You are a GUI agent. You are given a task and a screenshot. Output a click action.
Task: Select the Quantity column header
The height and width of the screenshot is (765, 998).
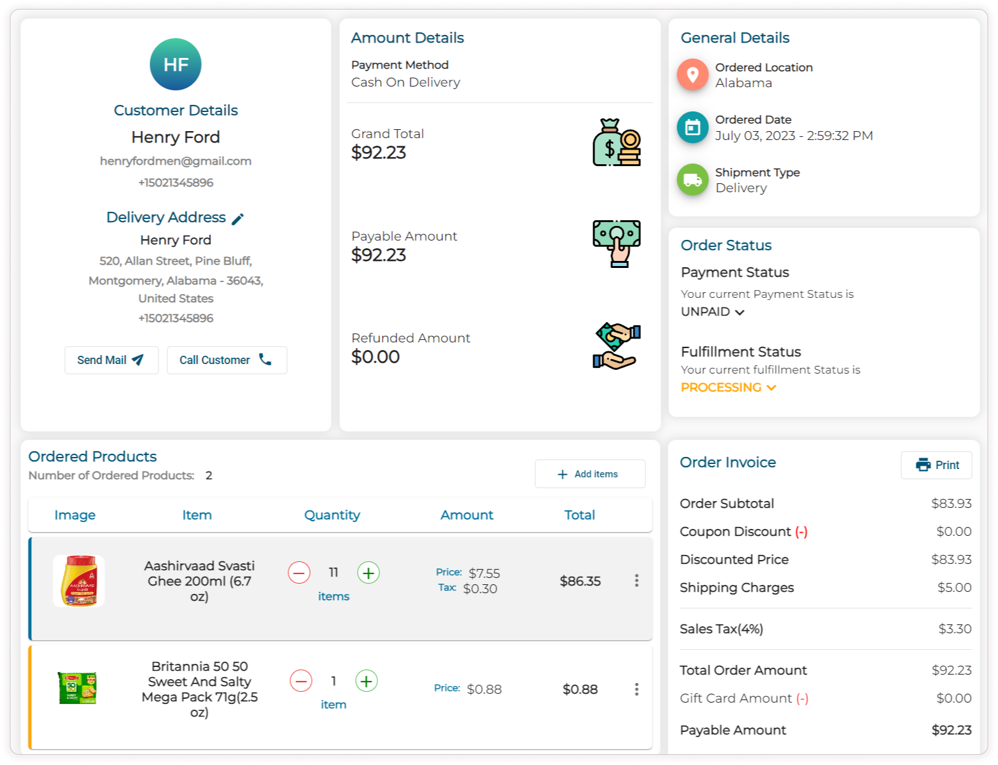coord(332,515)
